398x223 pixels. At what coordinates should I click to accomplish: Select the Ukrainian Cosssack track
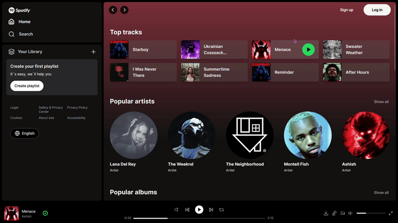coord(214,50)
